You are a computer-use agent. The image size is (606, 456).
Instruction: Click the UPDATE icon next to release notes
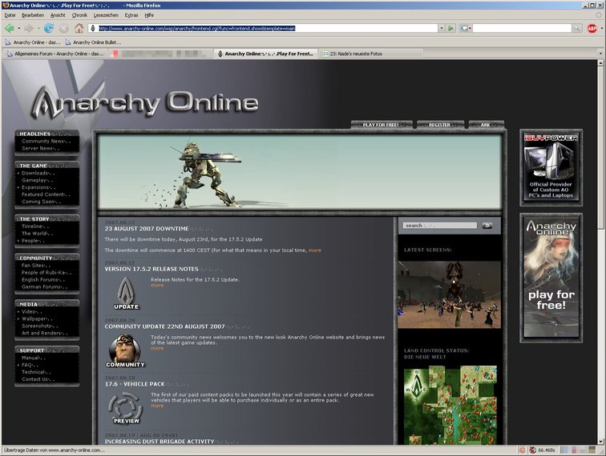(x=126, y=293)
